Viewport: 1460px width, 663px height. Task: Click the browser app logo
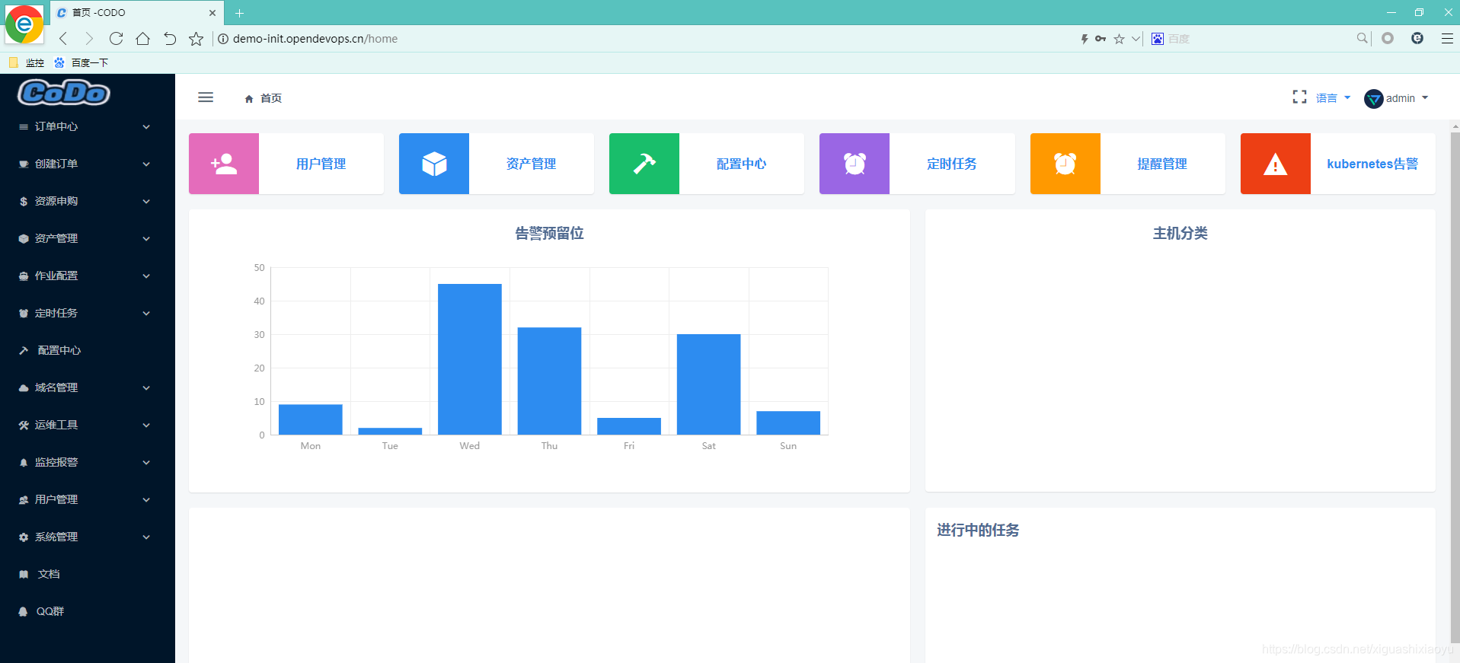point(24,24)
